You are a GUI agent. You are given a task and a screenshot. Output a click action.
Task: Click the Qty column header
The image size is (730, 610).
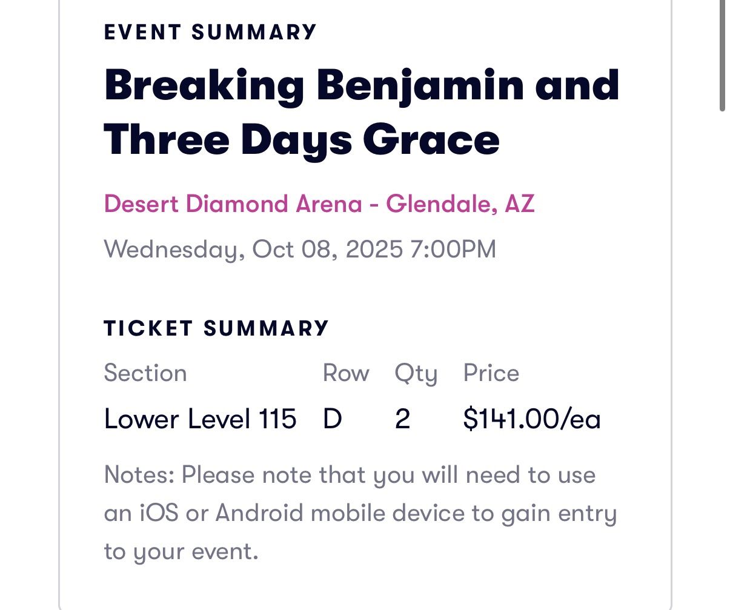click(x=416, y=373)
